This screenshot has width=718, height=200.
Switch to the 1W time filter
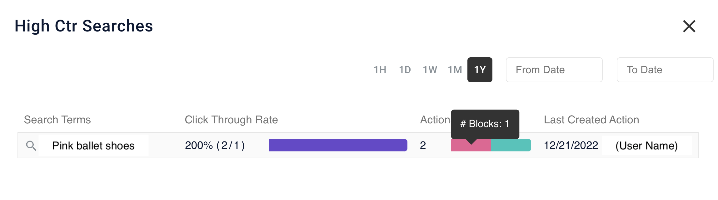pos(431,70)
